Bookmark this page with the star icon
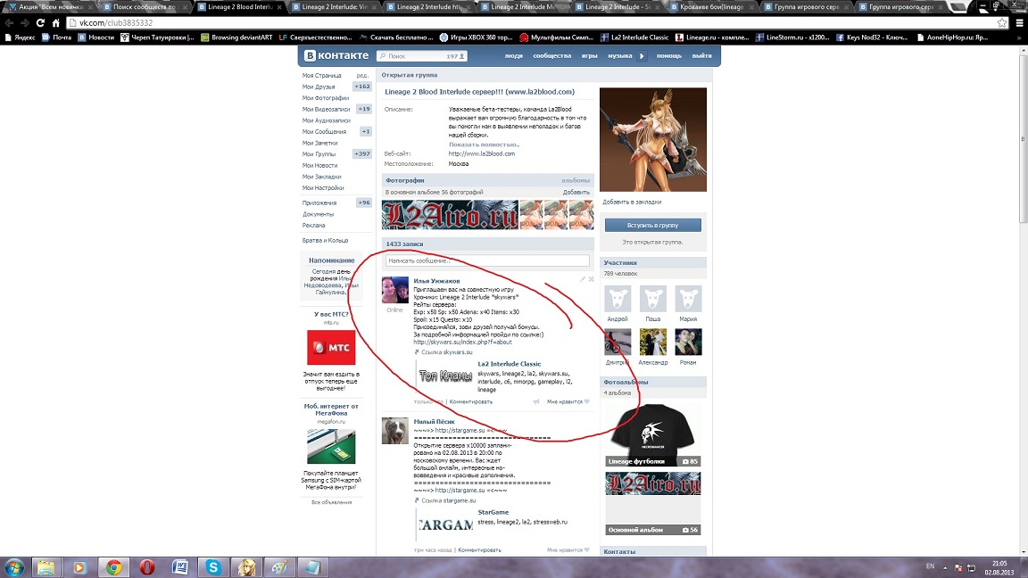This screenshot has width=1028, height=578. (1002, 23)
